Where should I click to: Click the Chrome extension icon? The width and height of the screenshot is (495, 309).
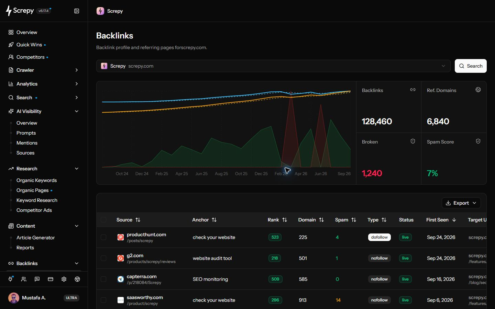coord(77,279)
